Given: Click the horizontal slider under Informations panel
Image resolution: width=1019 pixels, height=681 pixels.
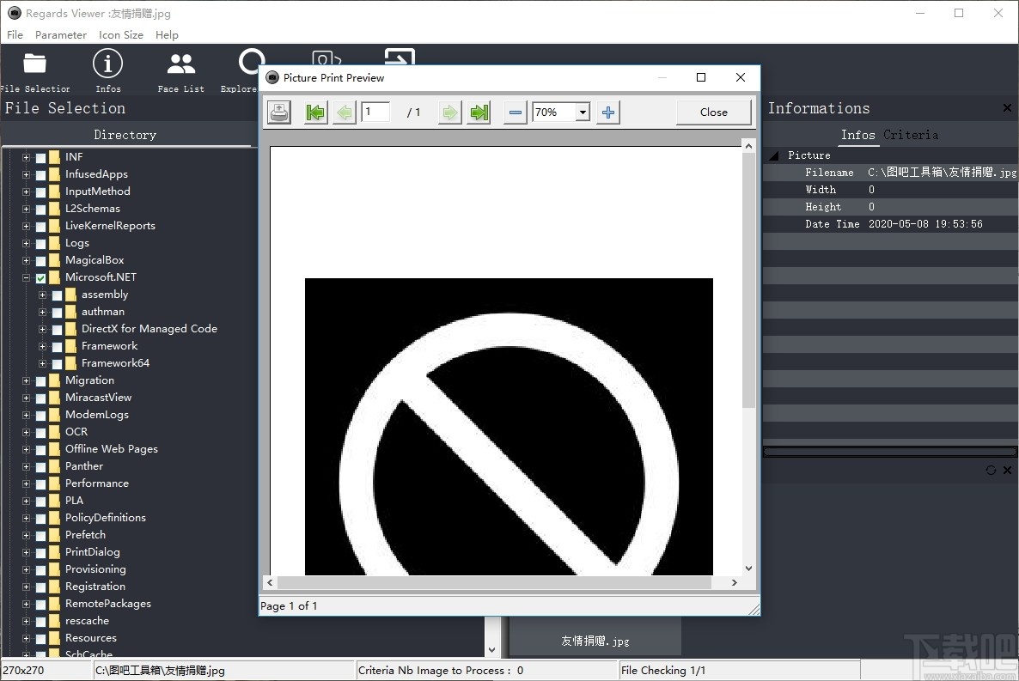Looking at the screenshot, I should [889, 450].
